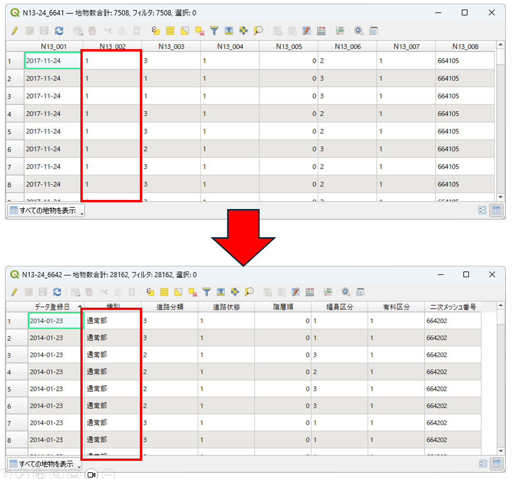
Task: Reload the table in top N13-24_6641 window
Action: (59, 31)
